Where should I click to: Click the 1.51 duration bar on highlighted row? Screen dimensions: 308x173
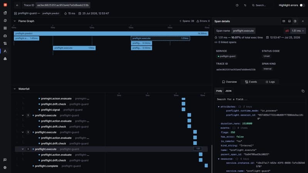197,149
